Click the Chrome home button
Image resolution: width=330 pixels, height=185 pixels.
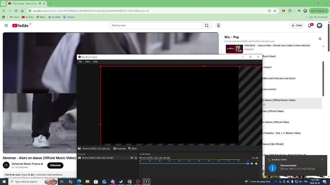click(22, 11)
